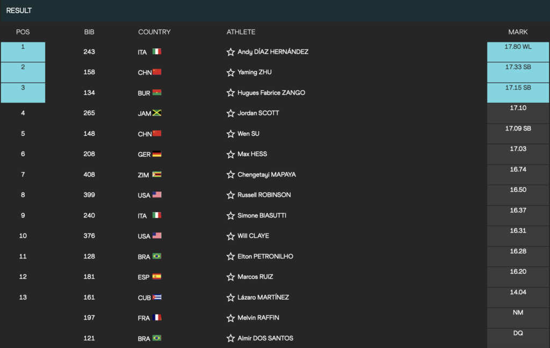Click Zimbabwe flag icon beside ZIM
Viewport: 550px width, 348px height.
pos(157,175)
